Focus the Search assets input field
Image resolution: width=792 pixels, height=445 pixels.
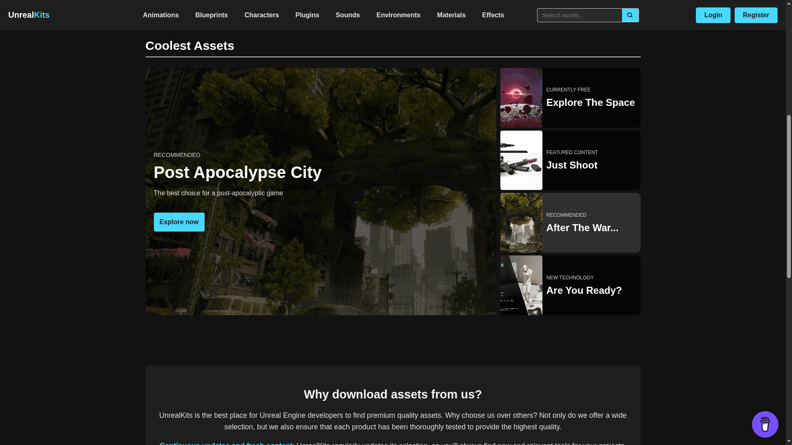click(579, 15)
